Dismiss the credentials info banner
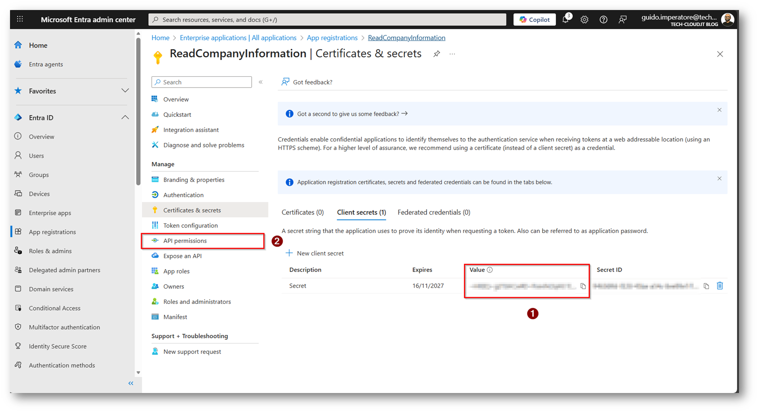The height and width of the screenshot is (413, 759). (x=719, y=179)
